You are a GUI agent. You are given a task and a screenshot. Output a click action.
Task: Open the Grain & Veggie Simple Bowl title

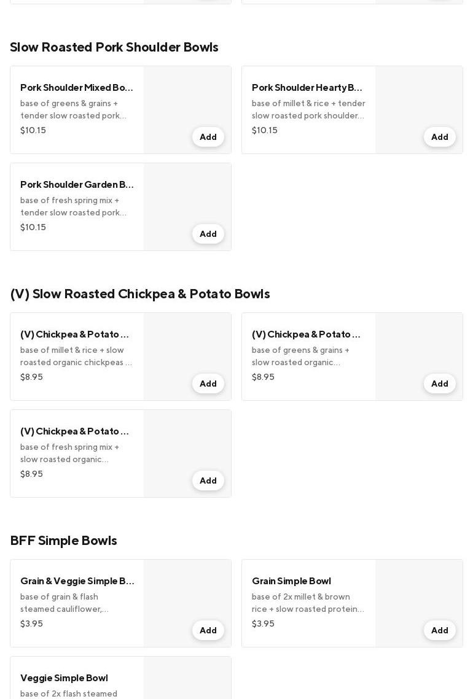coord(77,581)
